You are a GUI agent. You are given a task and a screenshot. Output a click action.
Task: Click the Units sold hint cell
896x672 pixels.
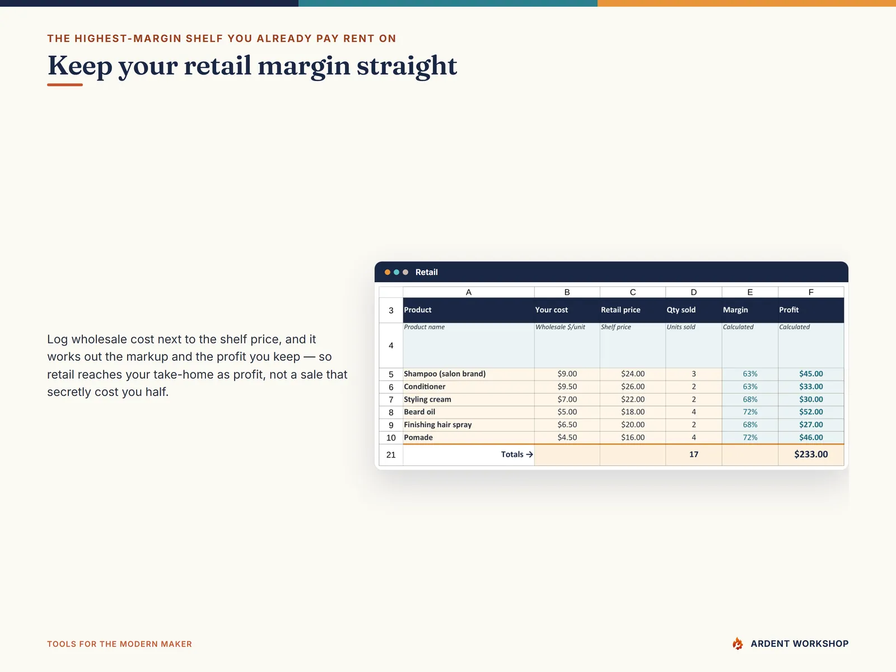point(694,346)
